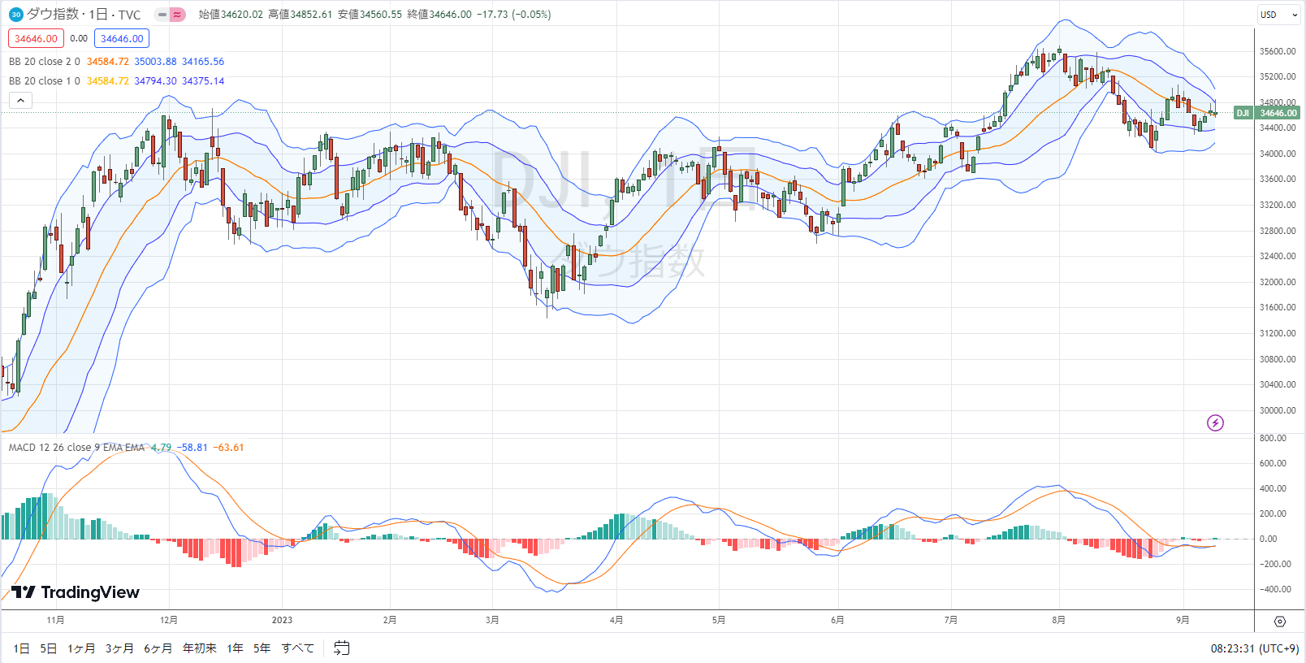Click MACD histogram value 4.79
Screen dimensions: 1306x663
[x=161, y=448]
